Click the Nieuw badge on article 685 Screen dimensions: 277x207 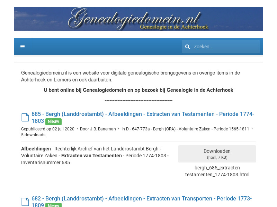tap(53, 121)
